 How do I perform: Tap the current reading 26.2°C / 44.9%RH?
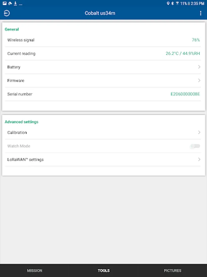[182, 53]
